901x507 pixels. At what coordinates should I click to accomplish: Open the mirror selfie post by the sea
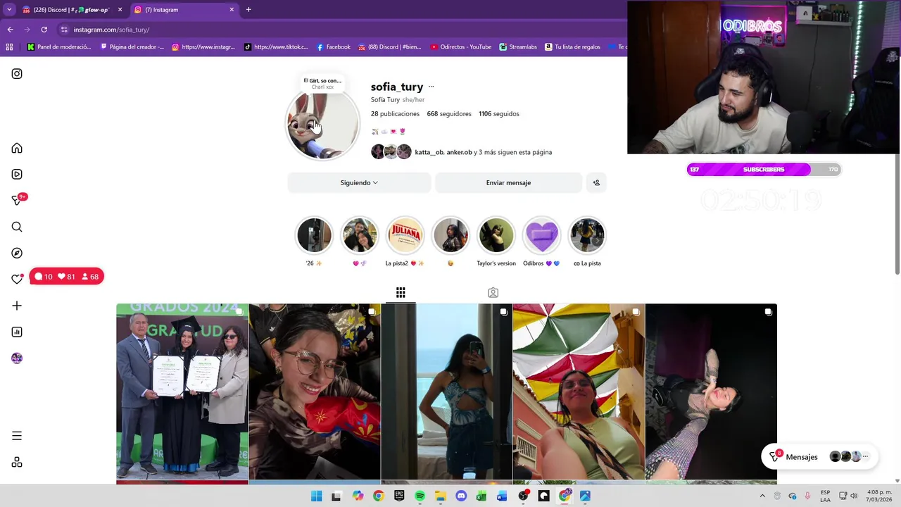pos(446,392)
